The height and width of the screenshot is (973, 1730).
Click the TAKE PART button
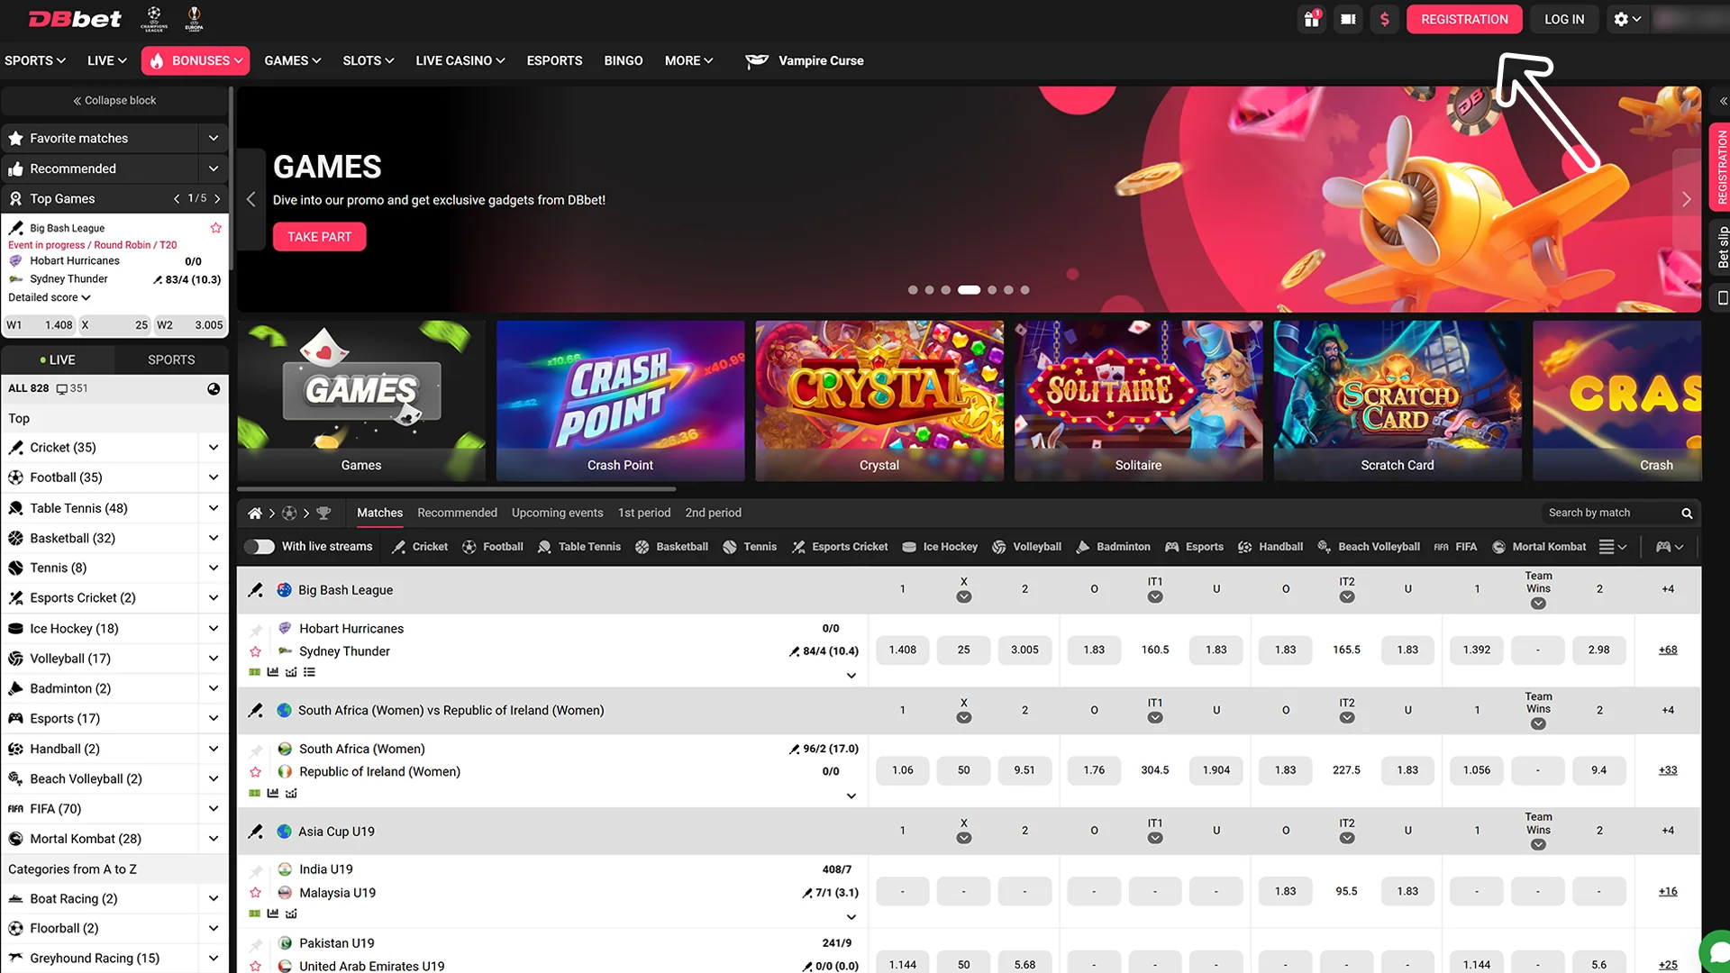(319, 236)
